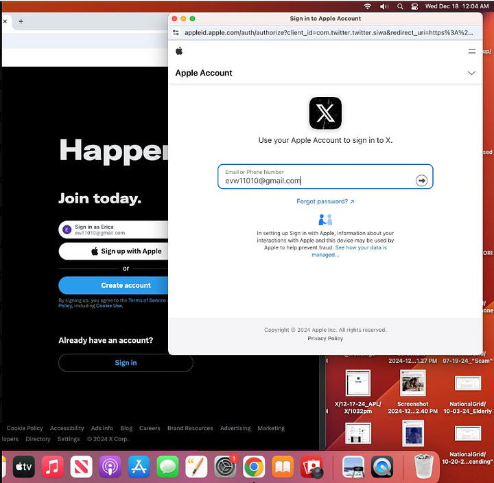The image size is (494, 483).
Task: Click site settings icon in popup address bar
Action: (176, 32)
